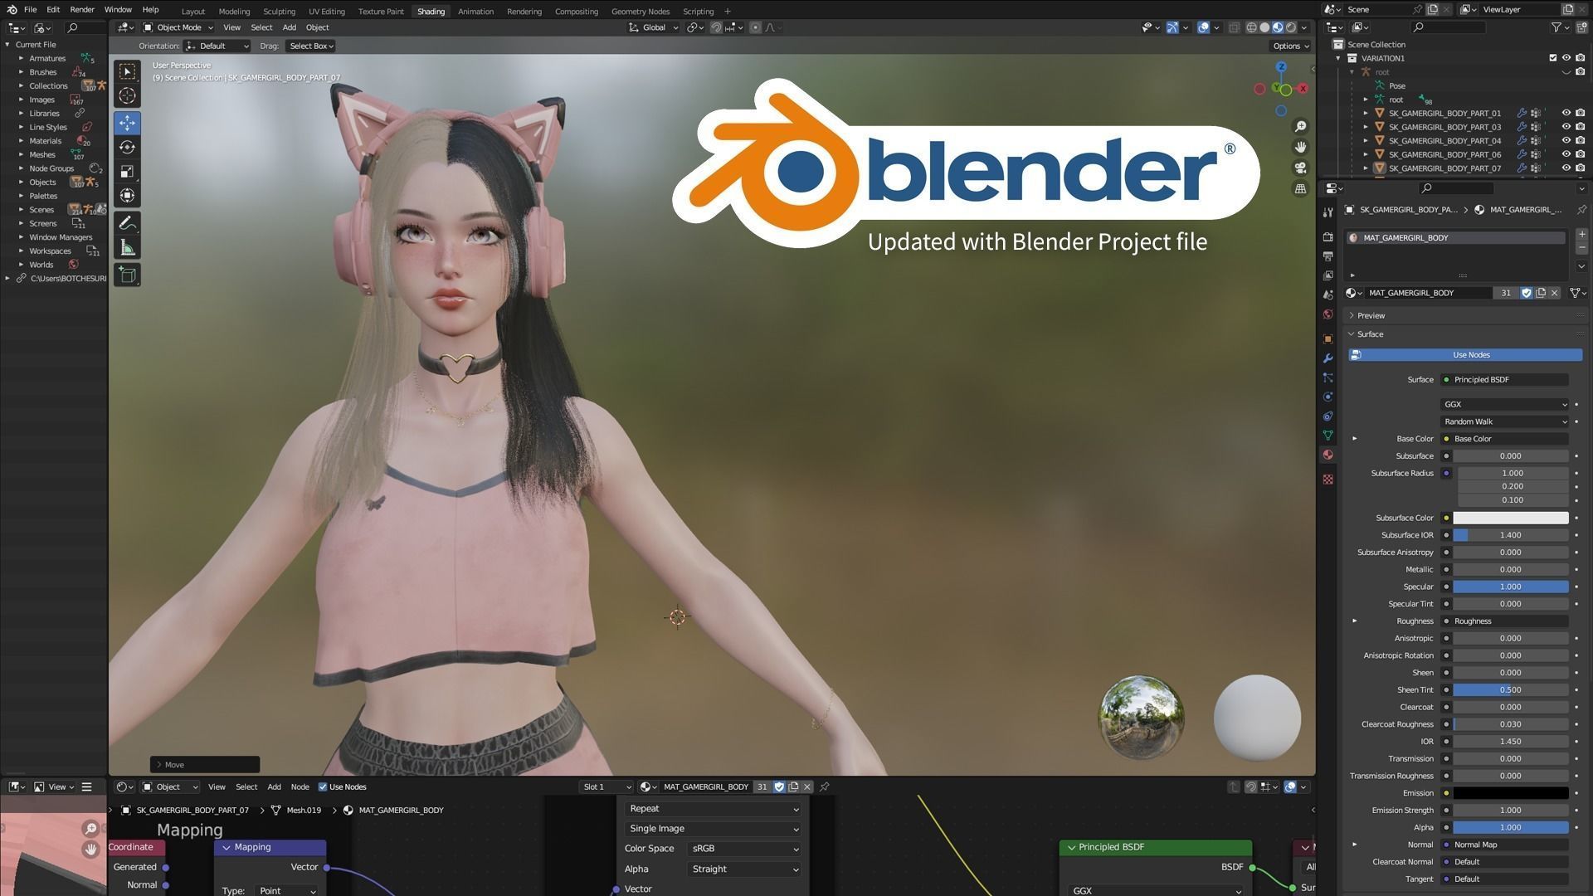Toggle the camera view icon
This screenshot has height=896, width=1593.
tap(1300, 168)
